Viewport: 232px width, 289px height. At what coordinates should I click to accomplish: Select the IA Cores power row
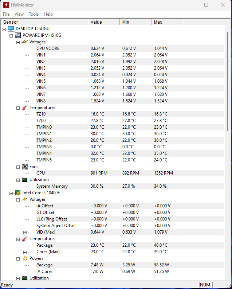tap(130, 272)
